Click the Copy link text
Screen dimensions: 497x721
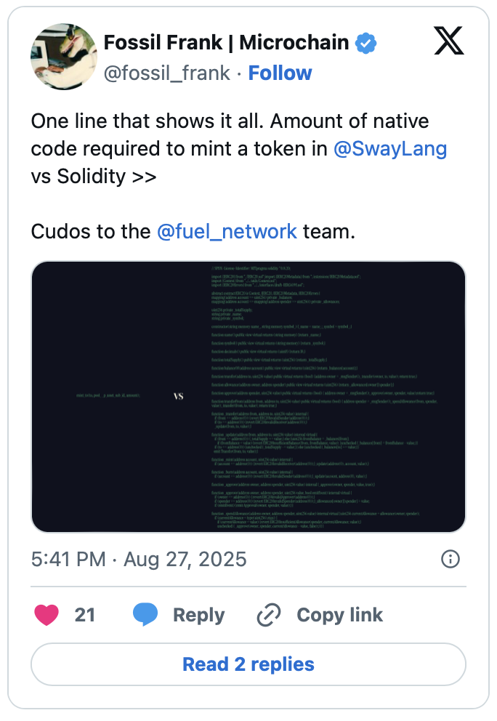[x=339, y=615]
